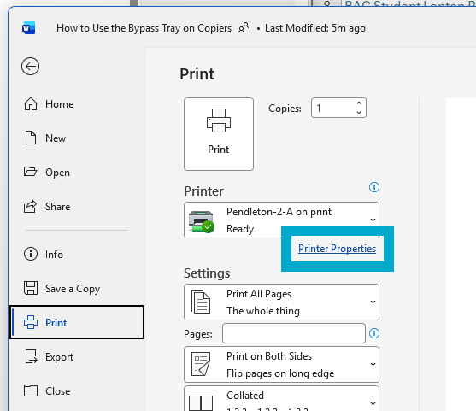Viewport: 476px width, 411px height.
Task: Click the info icon next to Pages field
Action: 374,333
